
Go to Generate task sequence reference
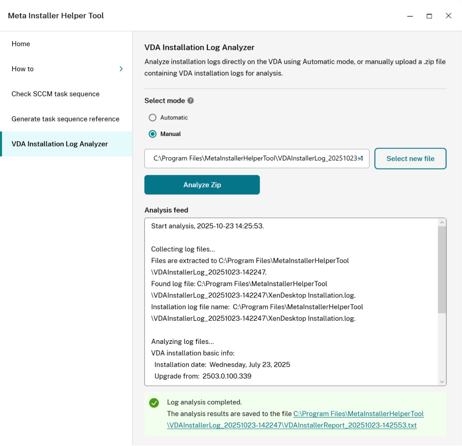tap(65, 119)
